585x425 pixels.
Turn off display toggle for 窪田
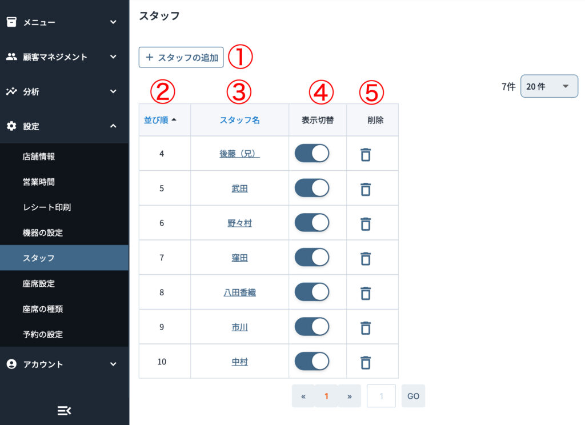coord(312,257)
